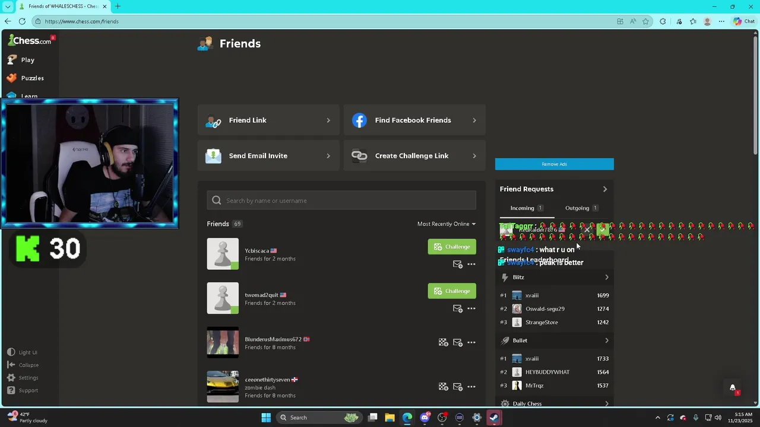
Task: Open Most Recently Online sort dropdown
Action: click(x=446, y=224)
